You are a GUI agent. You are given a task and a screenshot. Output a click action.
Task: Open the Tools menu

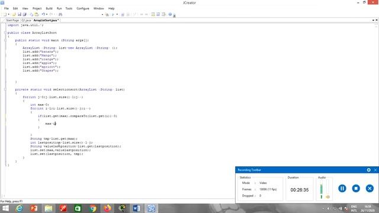coord(69,8)
